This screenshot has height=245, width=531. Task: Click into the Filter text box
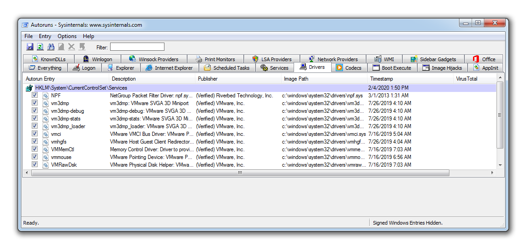[x=137, y=47]
